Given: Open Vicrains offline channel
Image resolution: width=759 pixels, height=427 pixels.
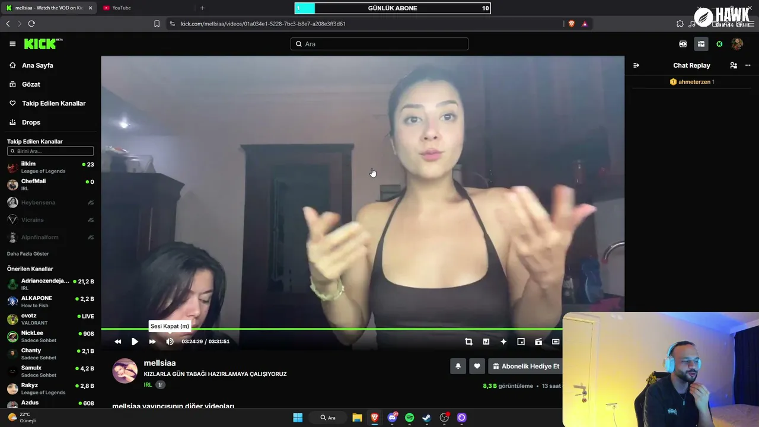Looking at the screenshot, I should click(50, 219).
